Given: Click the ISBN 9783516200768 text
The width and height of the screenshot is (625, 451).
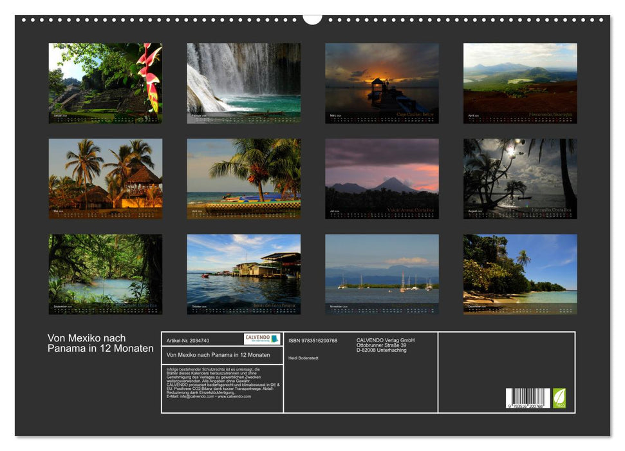Looking at the screenshot, I should click(313, 340).
